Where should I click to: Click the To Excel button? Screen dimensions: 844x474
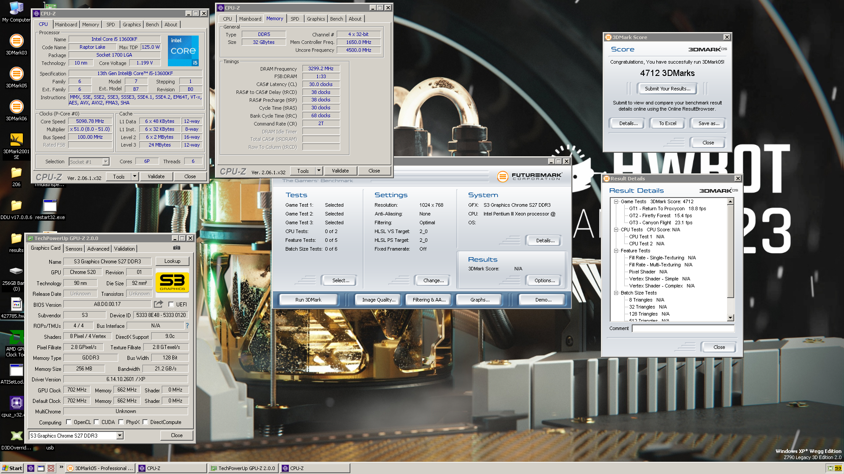click(667, 123)
